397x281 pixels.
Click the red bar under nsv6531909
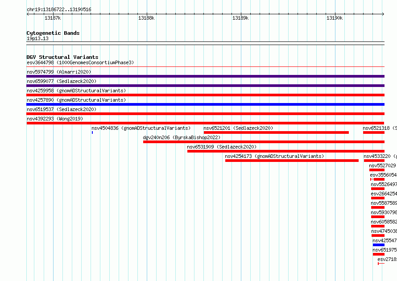tap(286, 151)
